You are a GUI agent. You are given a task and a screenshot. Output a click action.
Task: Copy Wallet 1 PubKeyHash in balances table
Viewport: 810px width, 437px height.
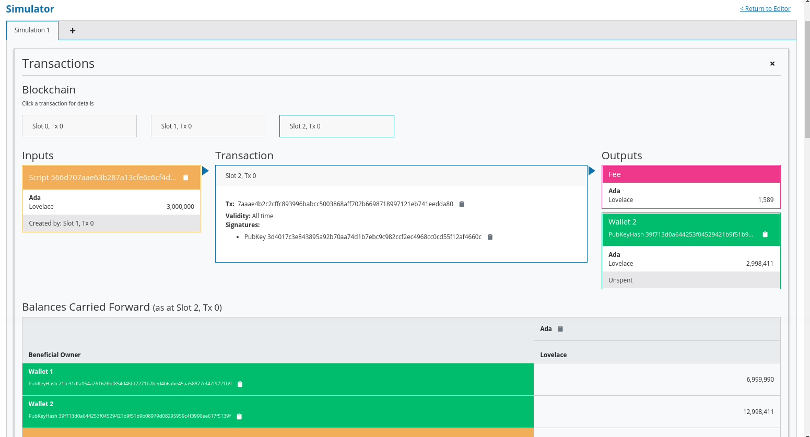pyautogui.click(x=240, y=384)
